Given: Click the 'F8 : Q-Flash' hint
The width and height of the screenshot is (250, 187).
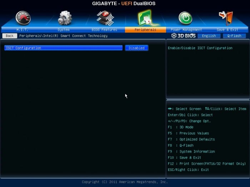Looking at the screenshot, I should [181, 145].
